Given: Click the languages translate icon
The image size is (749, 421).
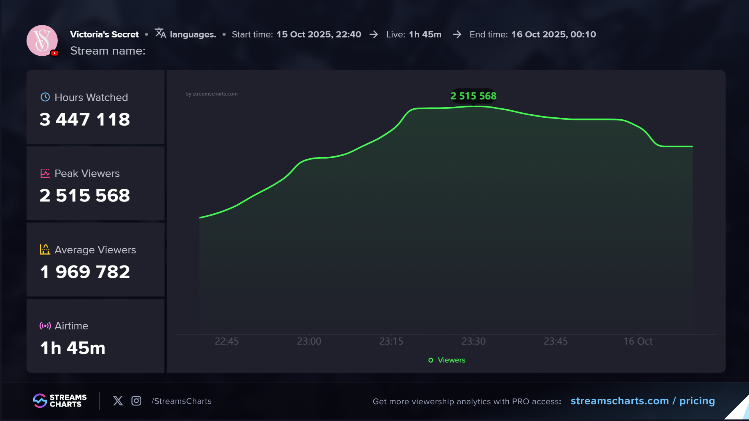Looking at the screenshot, I should 160,33.
